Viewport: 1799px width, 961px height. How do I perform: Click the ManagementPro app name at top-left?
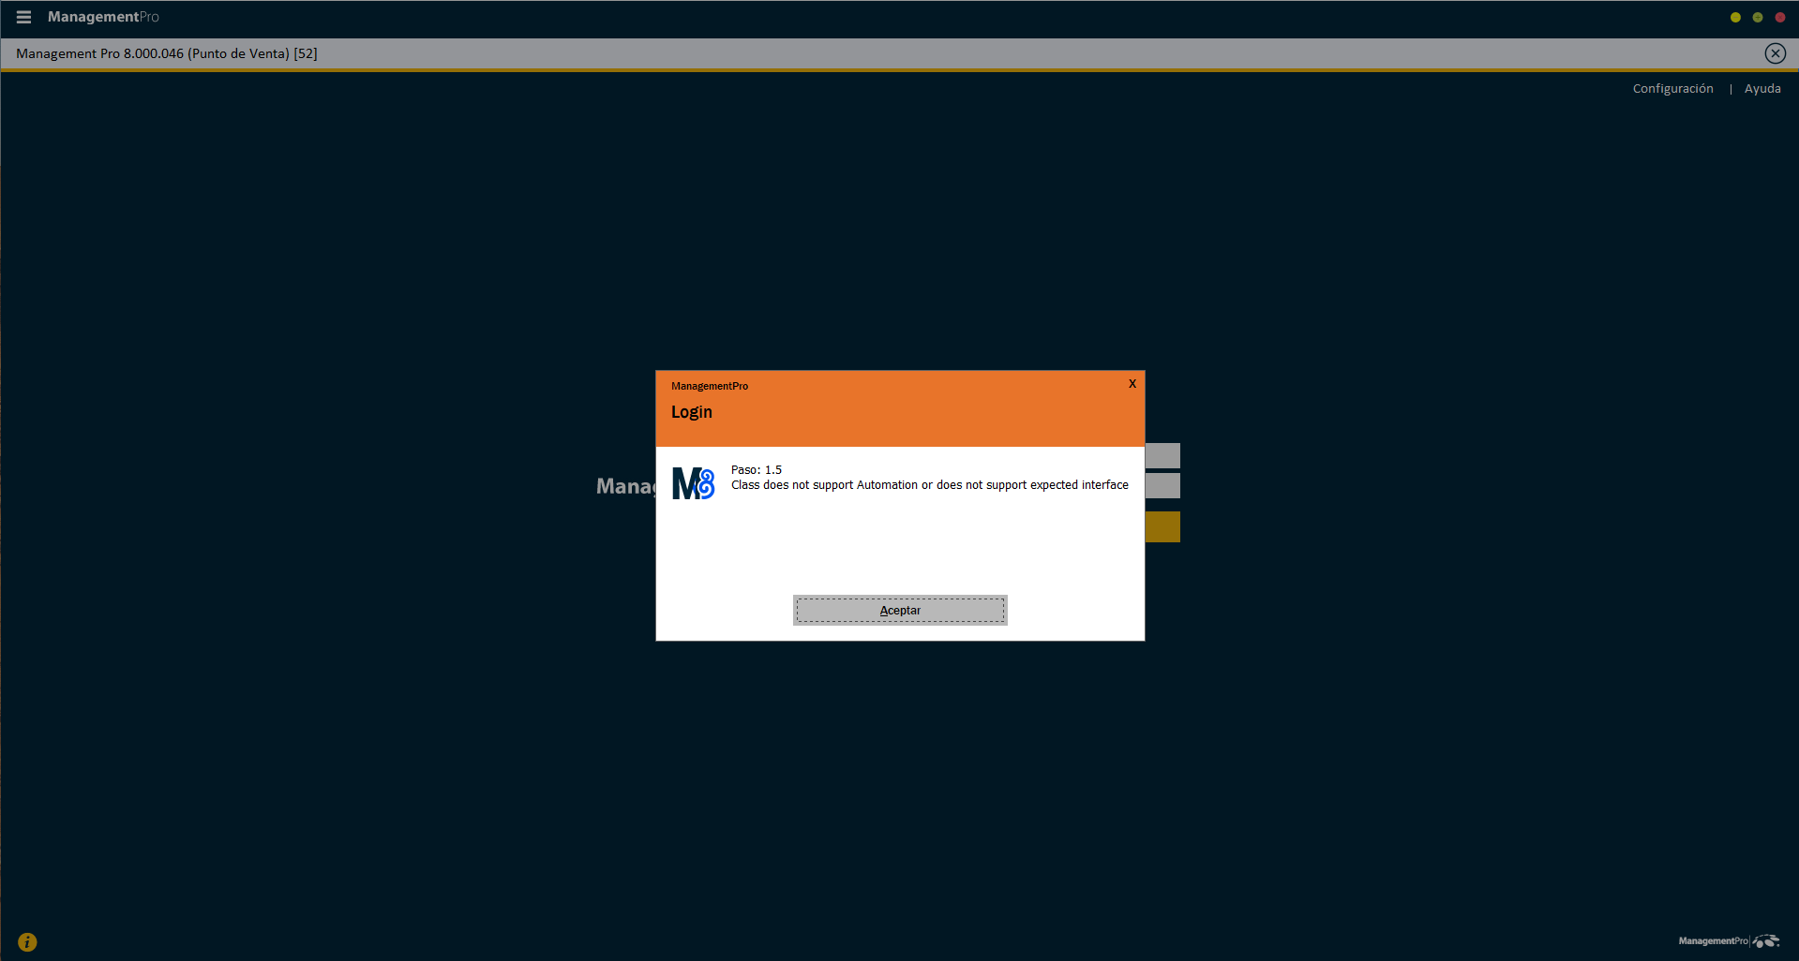[103, 17]
